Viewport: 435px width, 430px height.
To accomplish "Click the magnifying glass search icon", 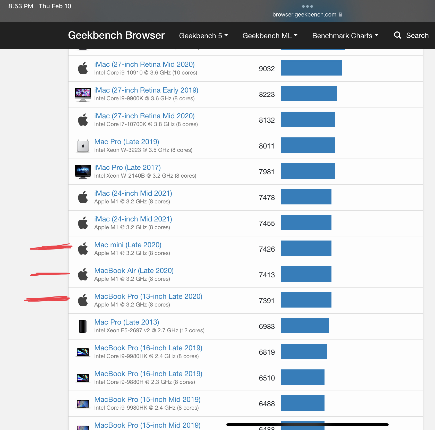I will pyautogui.click(x=397, y=35).
